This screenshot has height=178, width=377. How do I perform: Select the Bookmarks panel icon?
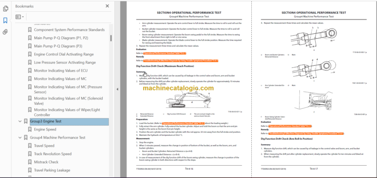coord(5,21)
